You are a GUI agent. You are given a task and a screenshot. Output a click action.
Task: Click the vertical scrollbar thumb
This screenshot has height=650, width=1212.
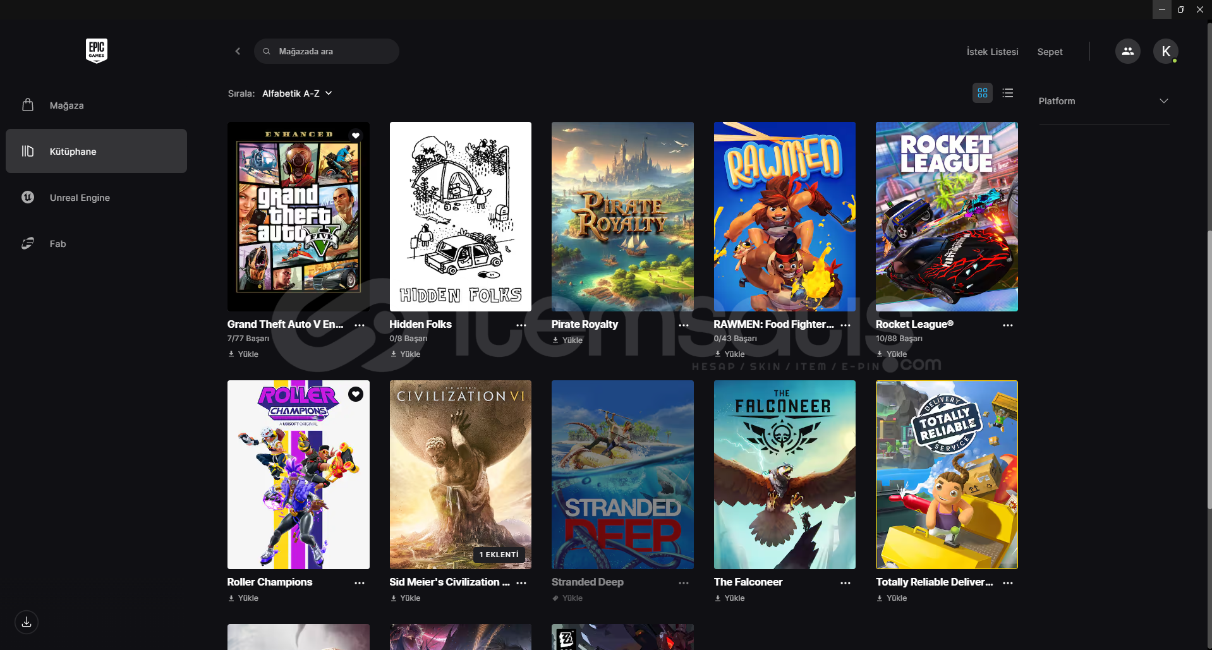(x=1209, y=370)
